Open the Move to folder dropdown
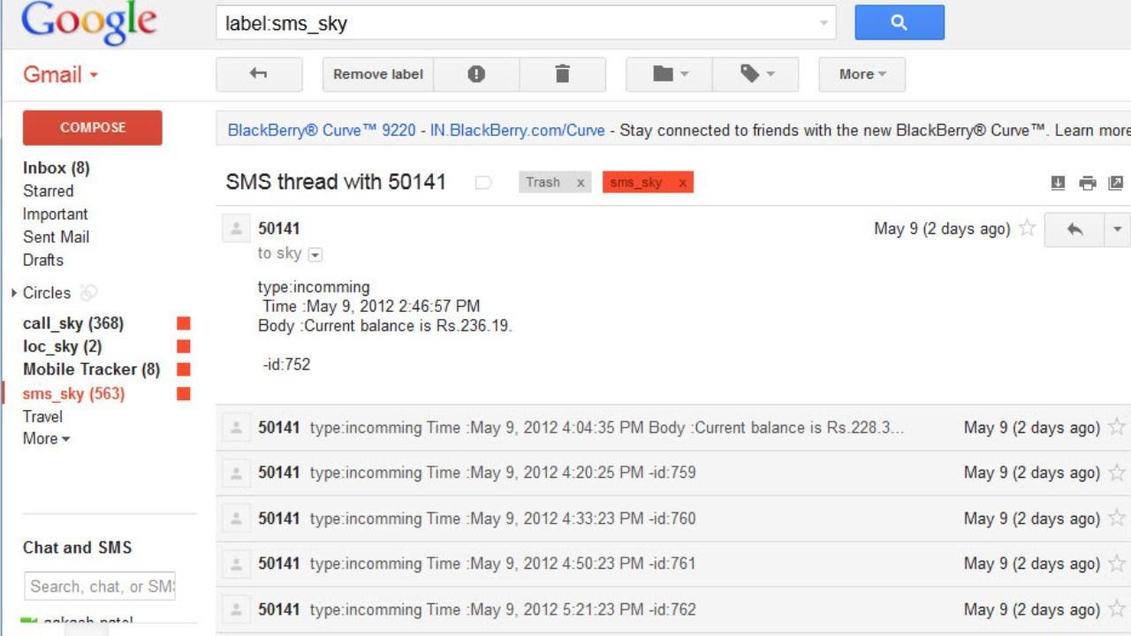 point(670,74)
